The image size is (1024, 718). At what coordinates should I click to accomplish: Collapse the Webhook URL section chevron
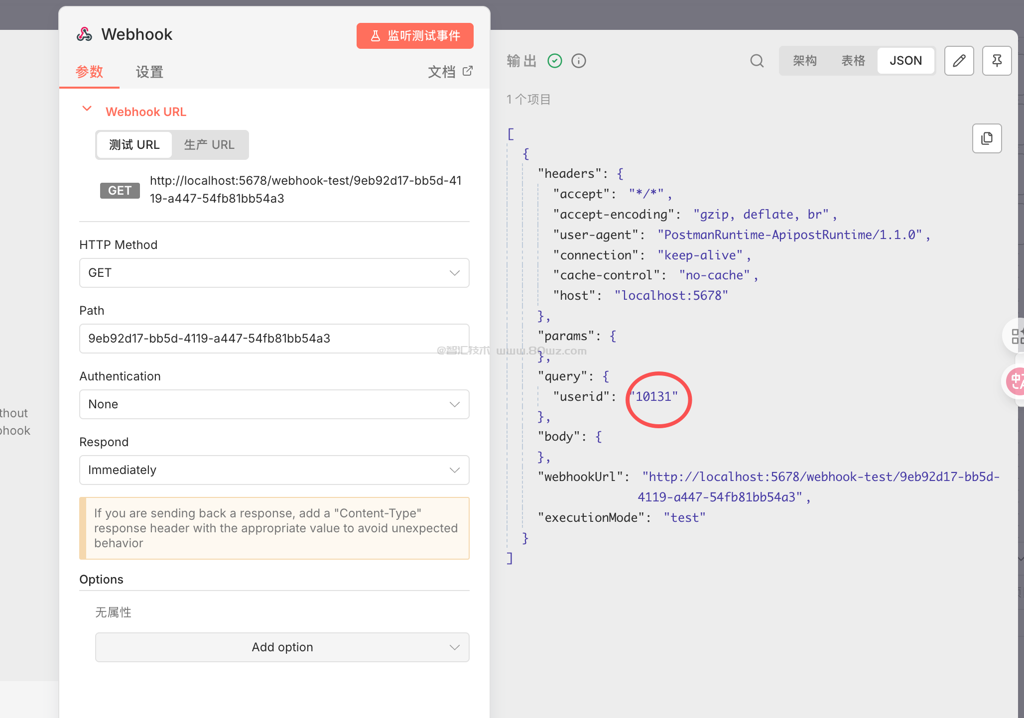point(87,109)
